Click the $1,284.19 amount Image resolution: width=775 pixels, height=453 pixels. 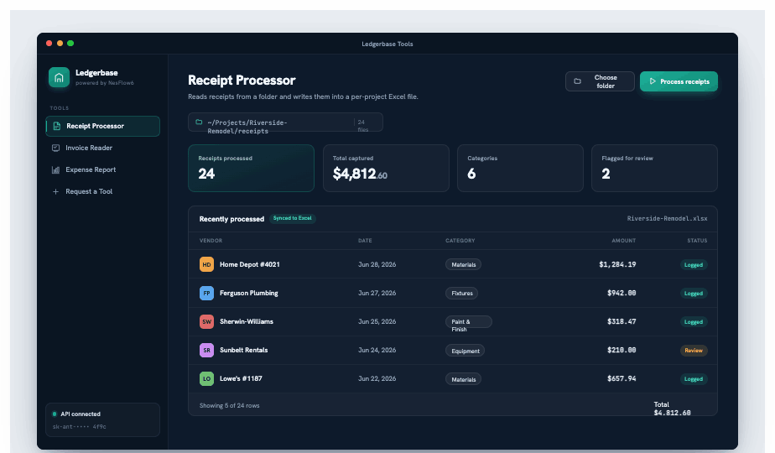[x=617, y=264]
